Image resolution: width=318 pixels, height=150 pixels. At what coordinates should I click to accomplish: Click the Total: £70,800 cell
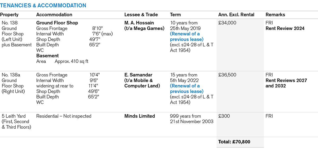234,142
